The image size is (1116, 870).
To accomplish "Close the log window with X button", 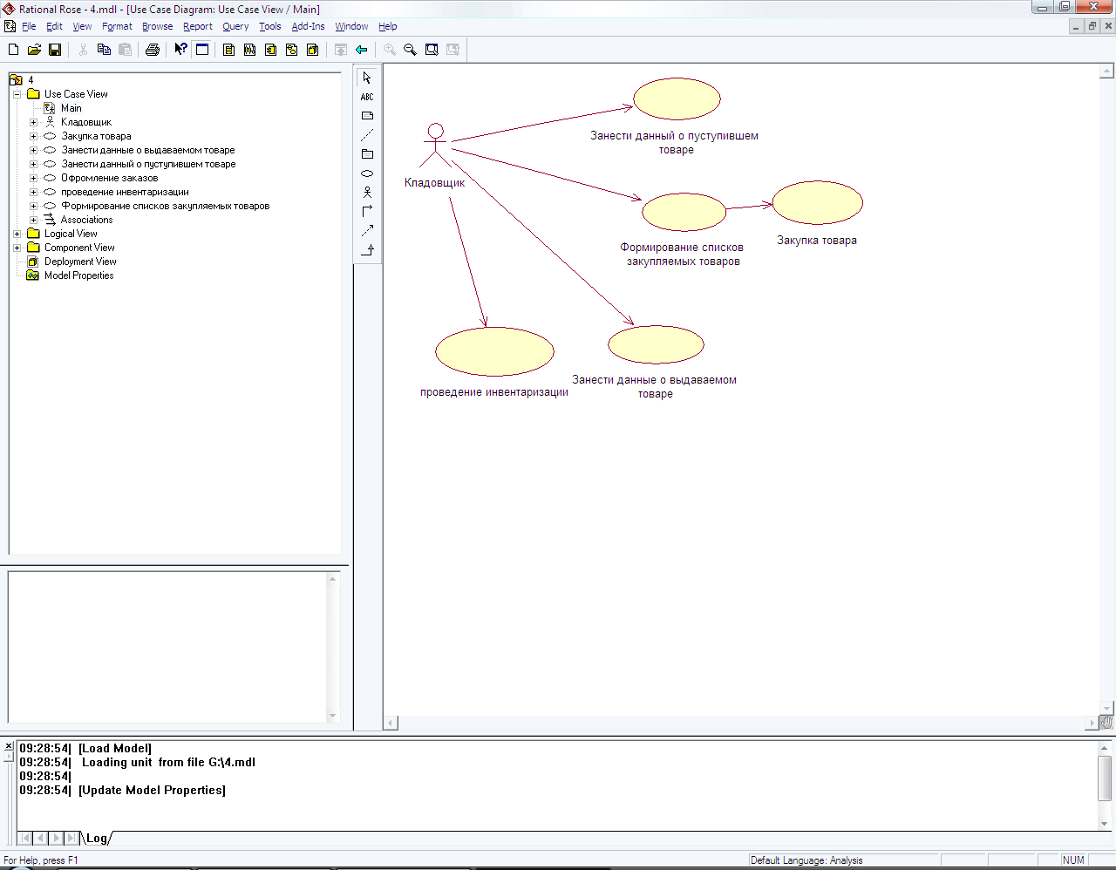I will [9, 747].
